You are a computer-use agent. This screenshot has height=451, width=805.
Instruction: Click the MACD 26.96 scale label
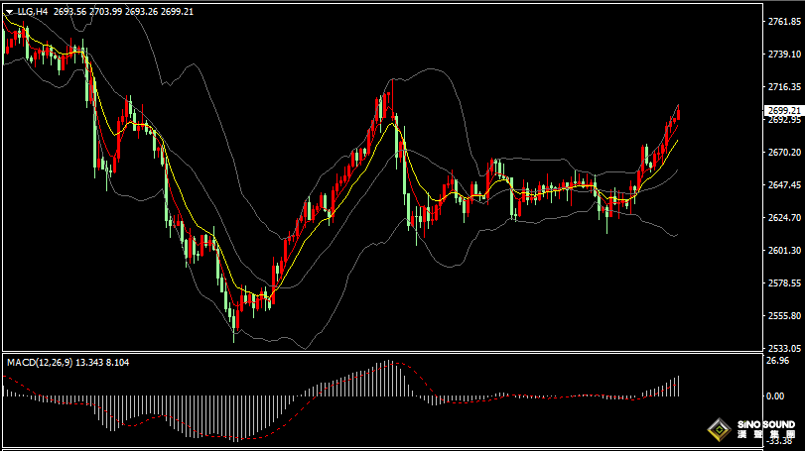tap(777, 361)
